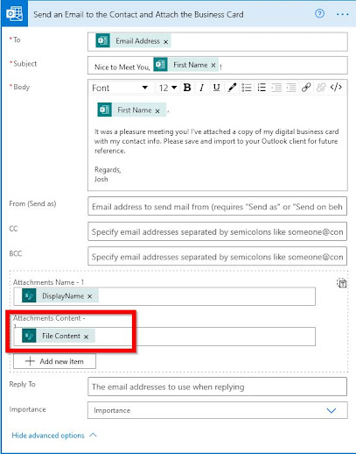Remove File Content token from Attachments Content
Screen dimensions: 356x454
point(86,337)
